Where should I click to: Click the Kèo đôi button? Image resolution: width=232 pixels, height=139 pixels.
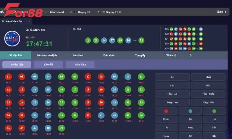(48, 65)
